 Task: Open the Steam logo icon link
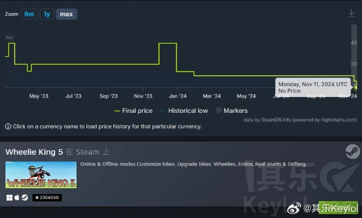click(x=352, y=152)
